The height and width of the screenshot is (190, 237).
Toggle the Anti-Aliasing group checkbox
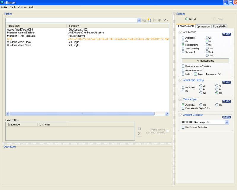(181, 32)
